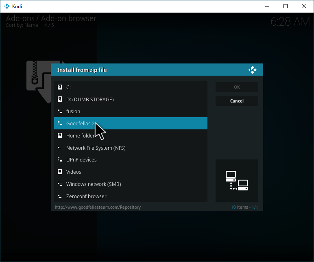Click the Add-ons / Add-on browser heading
The width and height of the screenshot is (314, 262).
click(51, 18)
